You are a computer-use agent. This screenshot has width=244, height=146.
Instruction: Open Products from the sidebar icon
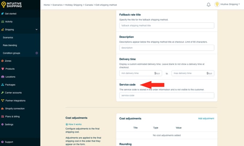(3, 69)
